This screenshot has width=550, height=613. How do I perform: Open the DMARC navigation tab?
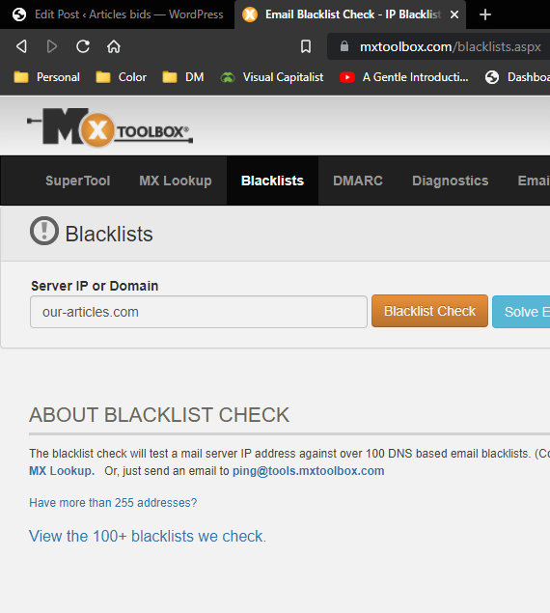[358, 181]
